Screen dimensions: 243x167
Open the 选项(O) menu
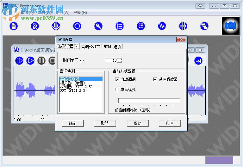coord(45,13)
